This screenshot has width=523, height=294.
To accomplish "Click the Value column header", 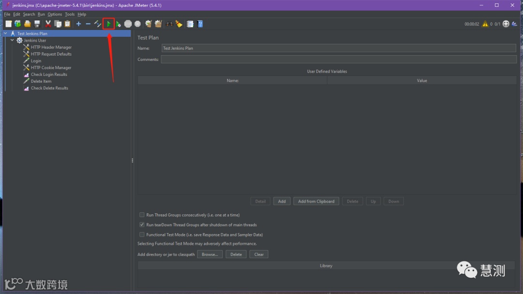I will (x=422, y=81).
